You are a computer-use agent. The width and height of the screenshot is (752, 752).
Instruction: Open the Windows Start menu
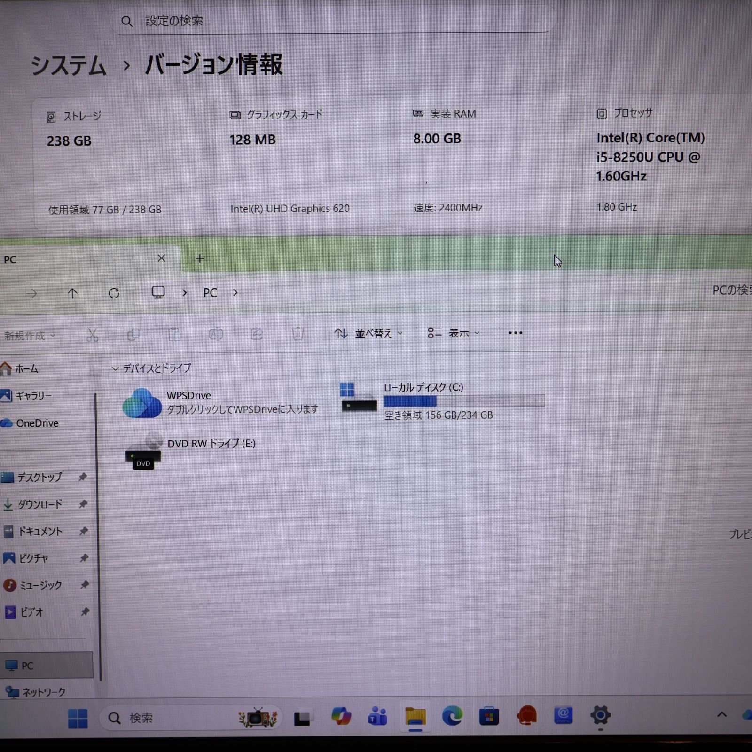(x=78, y=718)
